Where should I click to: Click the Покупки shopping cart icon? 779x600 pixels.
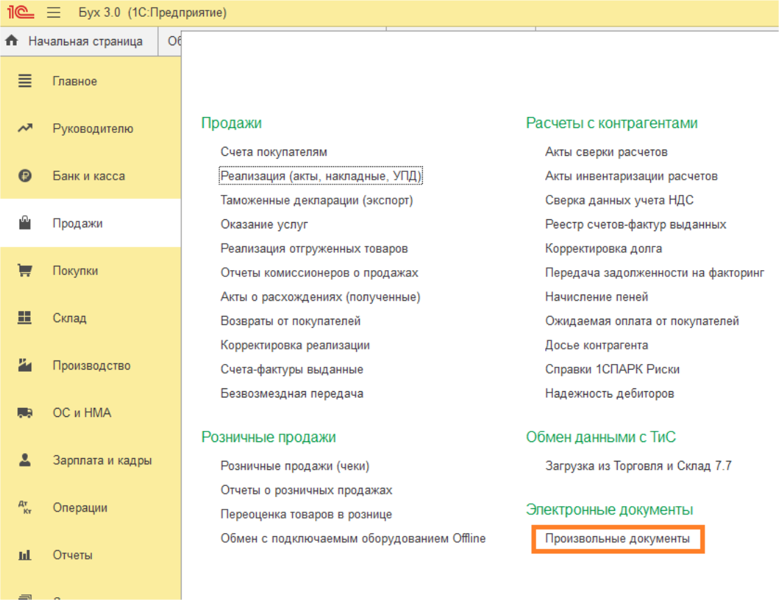(25, 271)
